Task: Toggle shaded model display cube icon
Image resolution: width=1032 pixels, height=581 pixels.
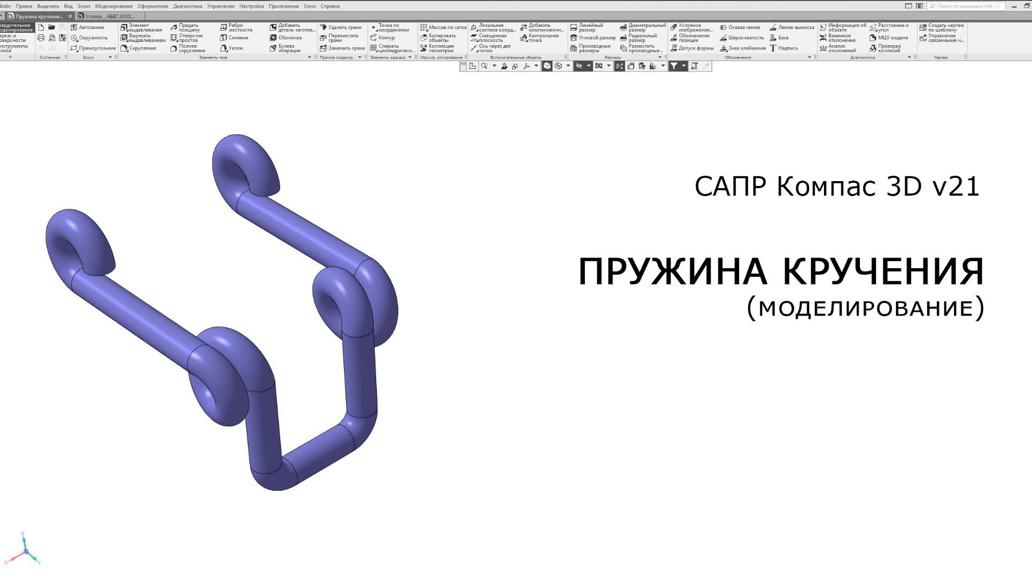Action: coord(547,66)
